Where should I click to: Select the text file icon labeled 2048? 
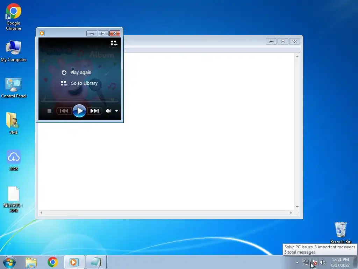pyautogui.click(x=14, y=199)
